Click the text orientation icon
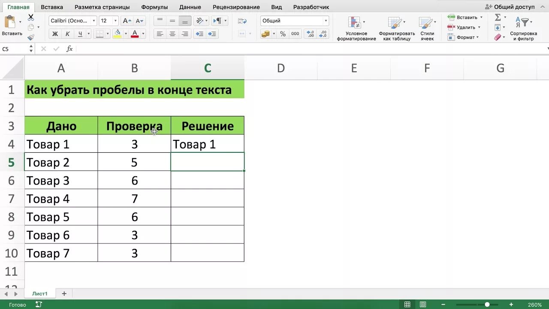 click(x=199, y=21)
